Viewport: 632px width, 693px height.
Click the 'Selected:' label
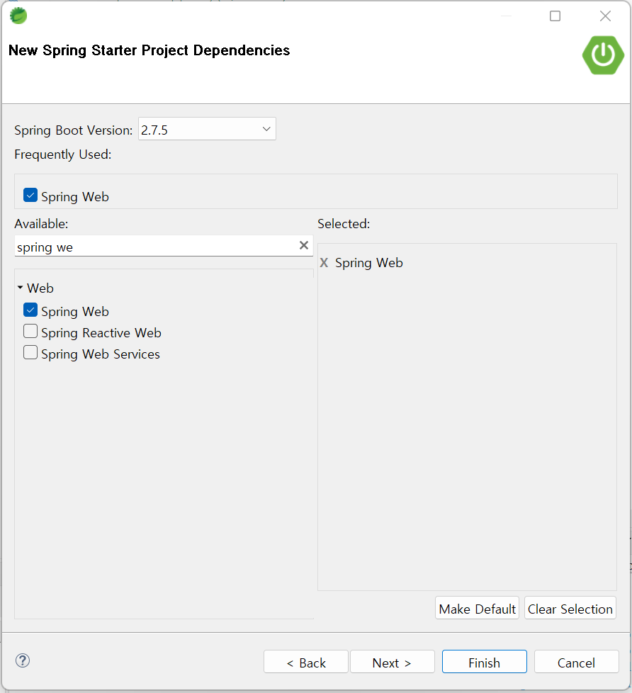(x=344, y=224)
